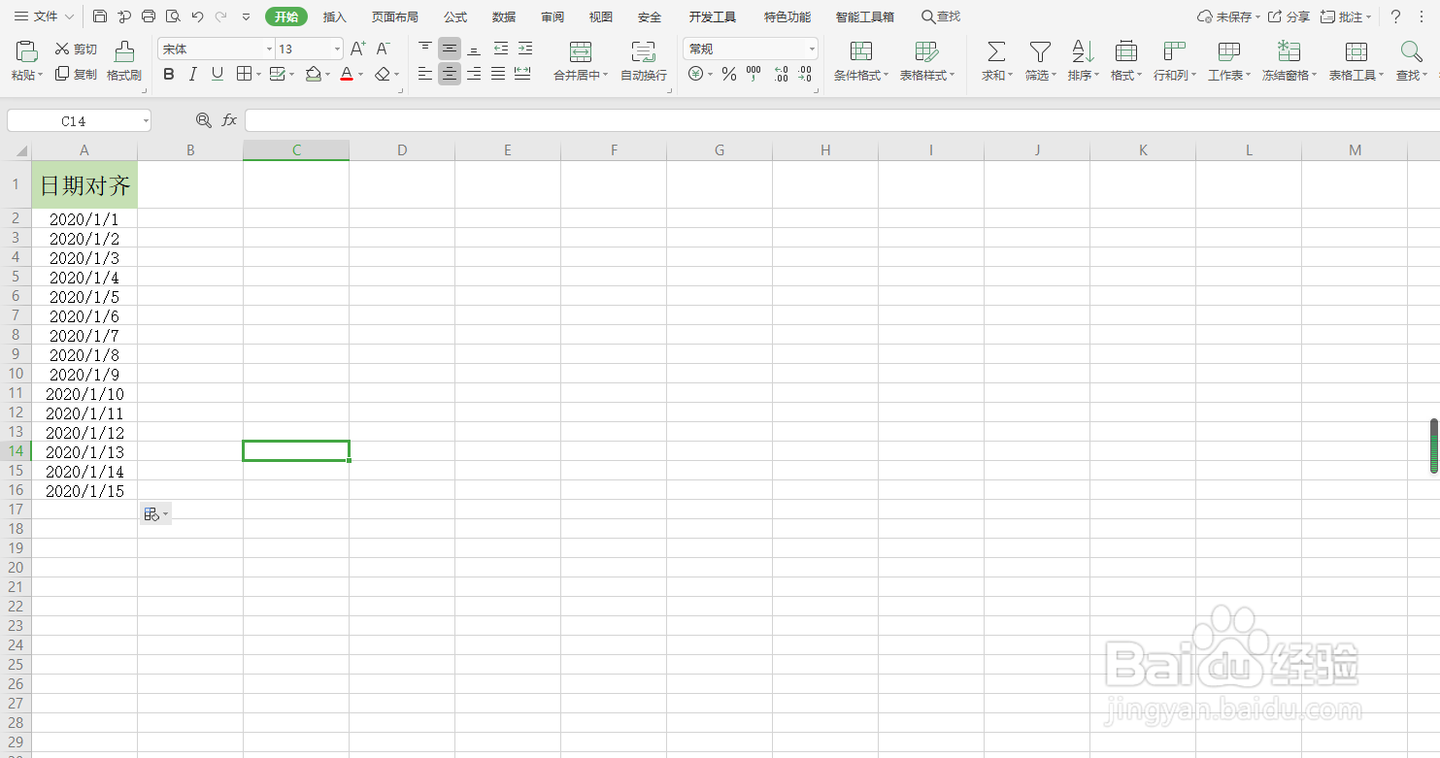Switch to the 插入 tab
This screenshot has width=1440, height=758.
click(335, 16)
